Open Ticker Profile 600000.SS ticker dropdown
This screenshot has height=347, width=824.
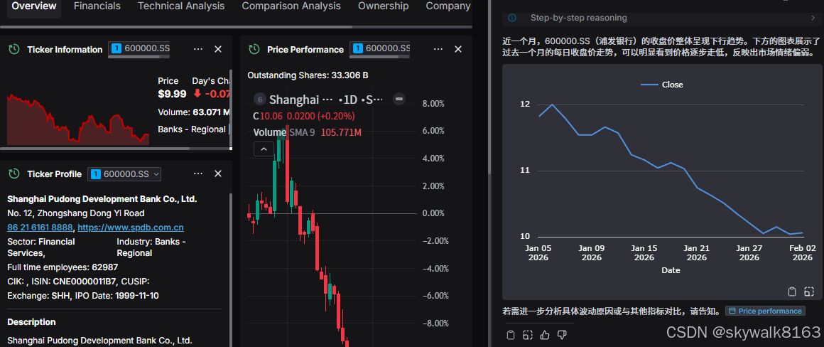(x=124, y=174)
